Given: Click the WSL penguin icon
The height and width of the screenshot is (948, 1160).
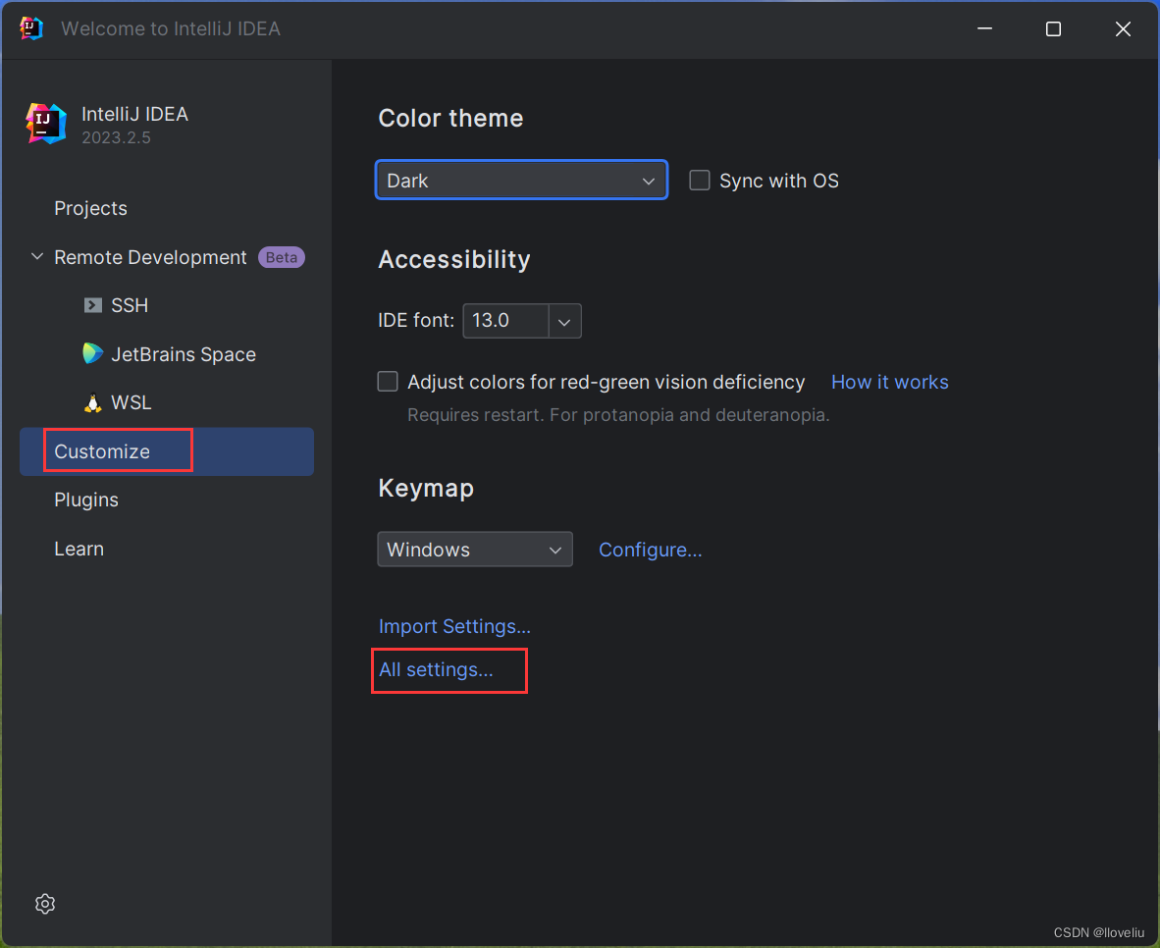Looking at the screenshot, I should coord(92,402).
